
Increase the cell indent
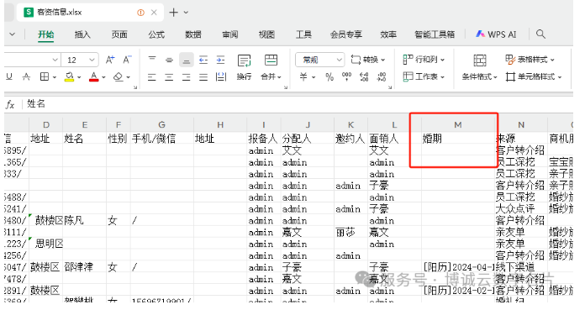pyautogui.click(x=221, y=60)
